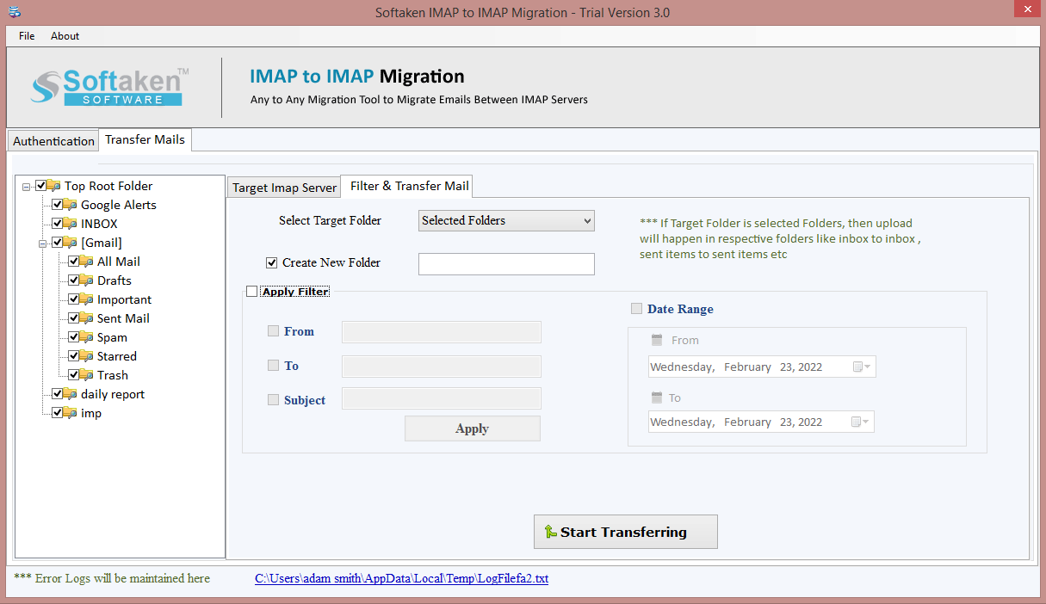Uncheck the Spam checkbox
The height and width of the screenshot is (604, 1046).
pos(74,337)
